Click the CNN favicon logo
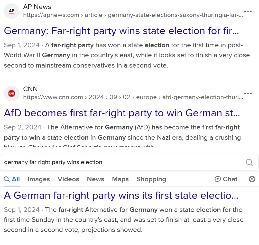Screen dimensions: 259x245 pos(12,93)
